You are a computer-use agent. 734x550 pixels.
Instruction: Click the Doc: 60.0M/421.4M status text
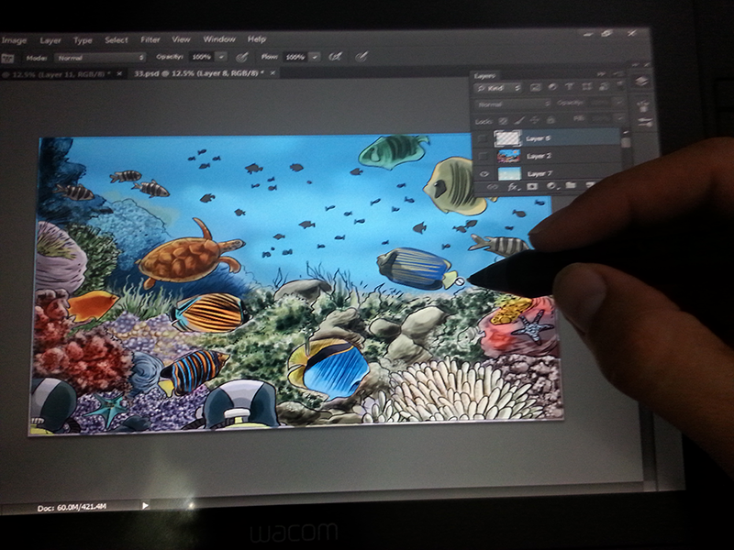coord(72,507)
